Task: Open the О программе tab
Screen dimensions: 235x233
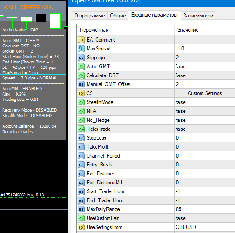Action: point(90,16)
